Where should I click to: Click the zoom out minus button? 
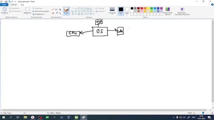tap(194, 113)
